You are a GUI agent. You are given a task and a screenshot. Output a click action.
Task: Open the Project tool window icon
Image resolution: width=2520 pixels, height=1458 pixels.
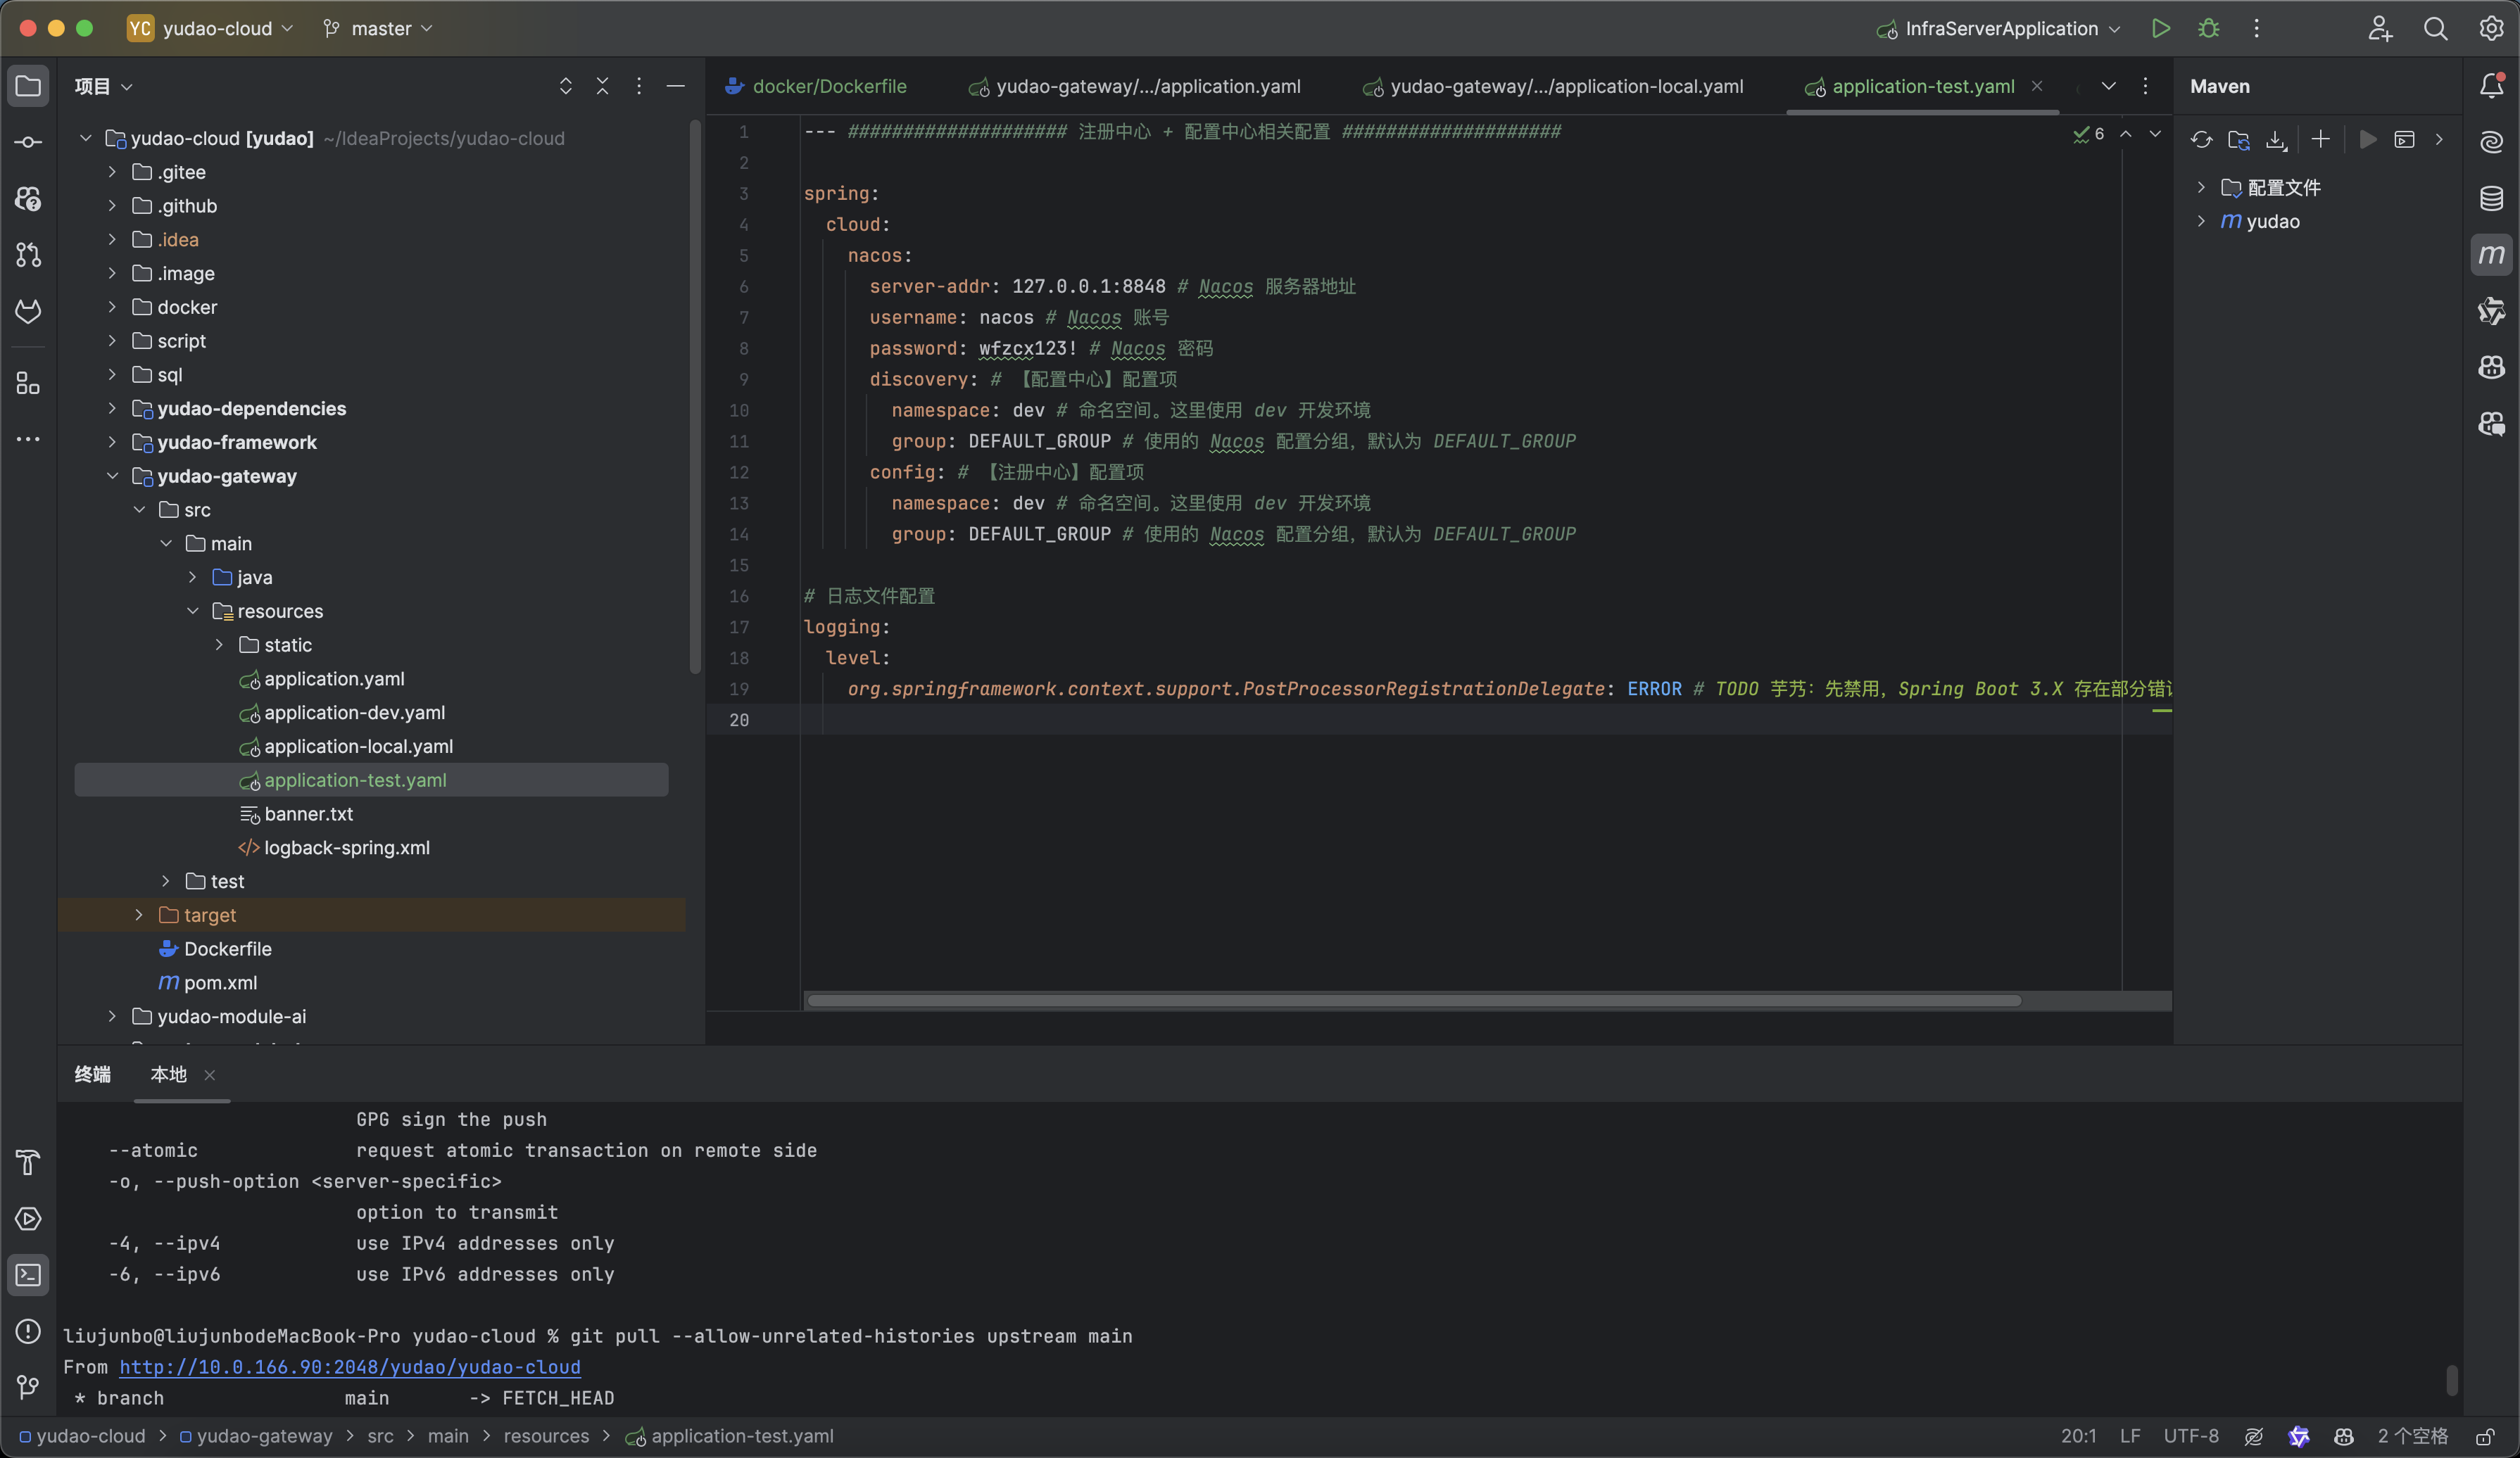(x=28, y=87)
